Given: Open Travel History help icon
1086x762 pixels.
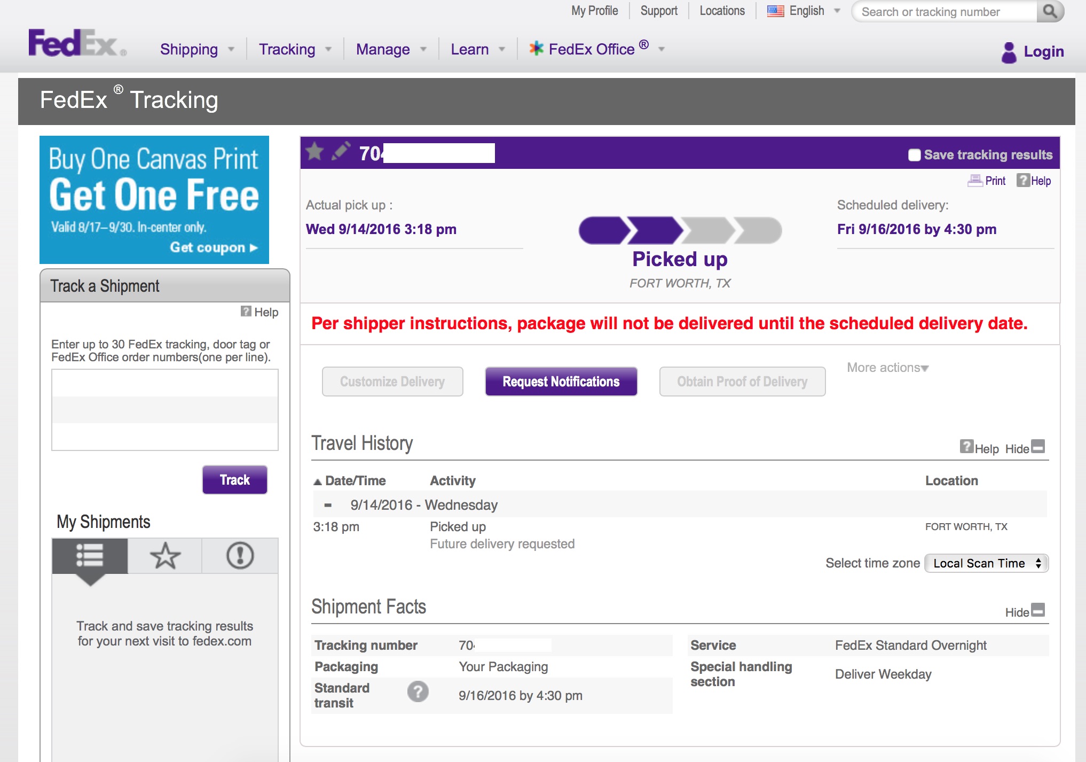Looking at the screenshot, I should (966, 447).
